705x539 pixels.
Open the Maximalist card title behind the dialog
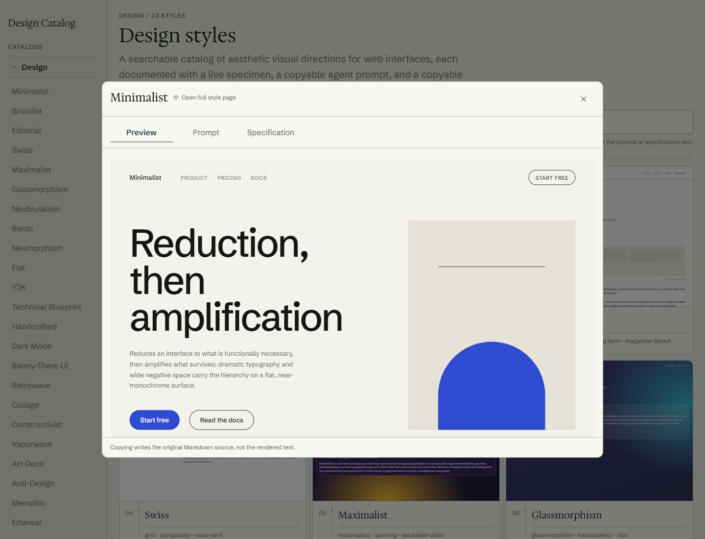point(363,515)
